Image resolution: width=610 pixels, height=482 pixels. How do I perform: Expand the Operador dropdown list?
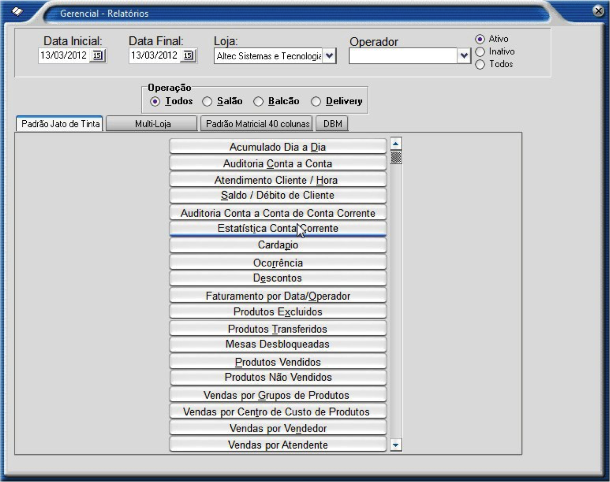(464, 56)
